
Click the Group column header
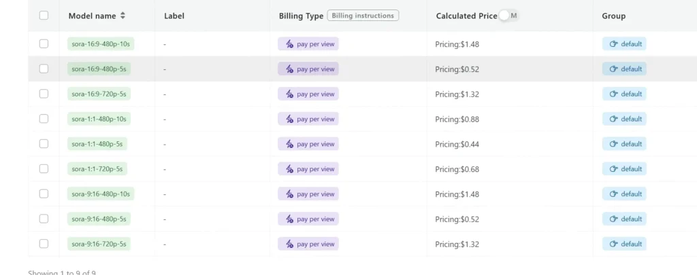tap(613, 16)
